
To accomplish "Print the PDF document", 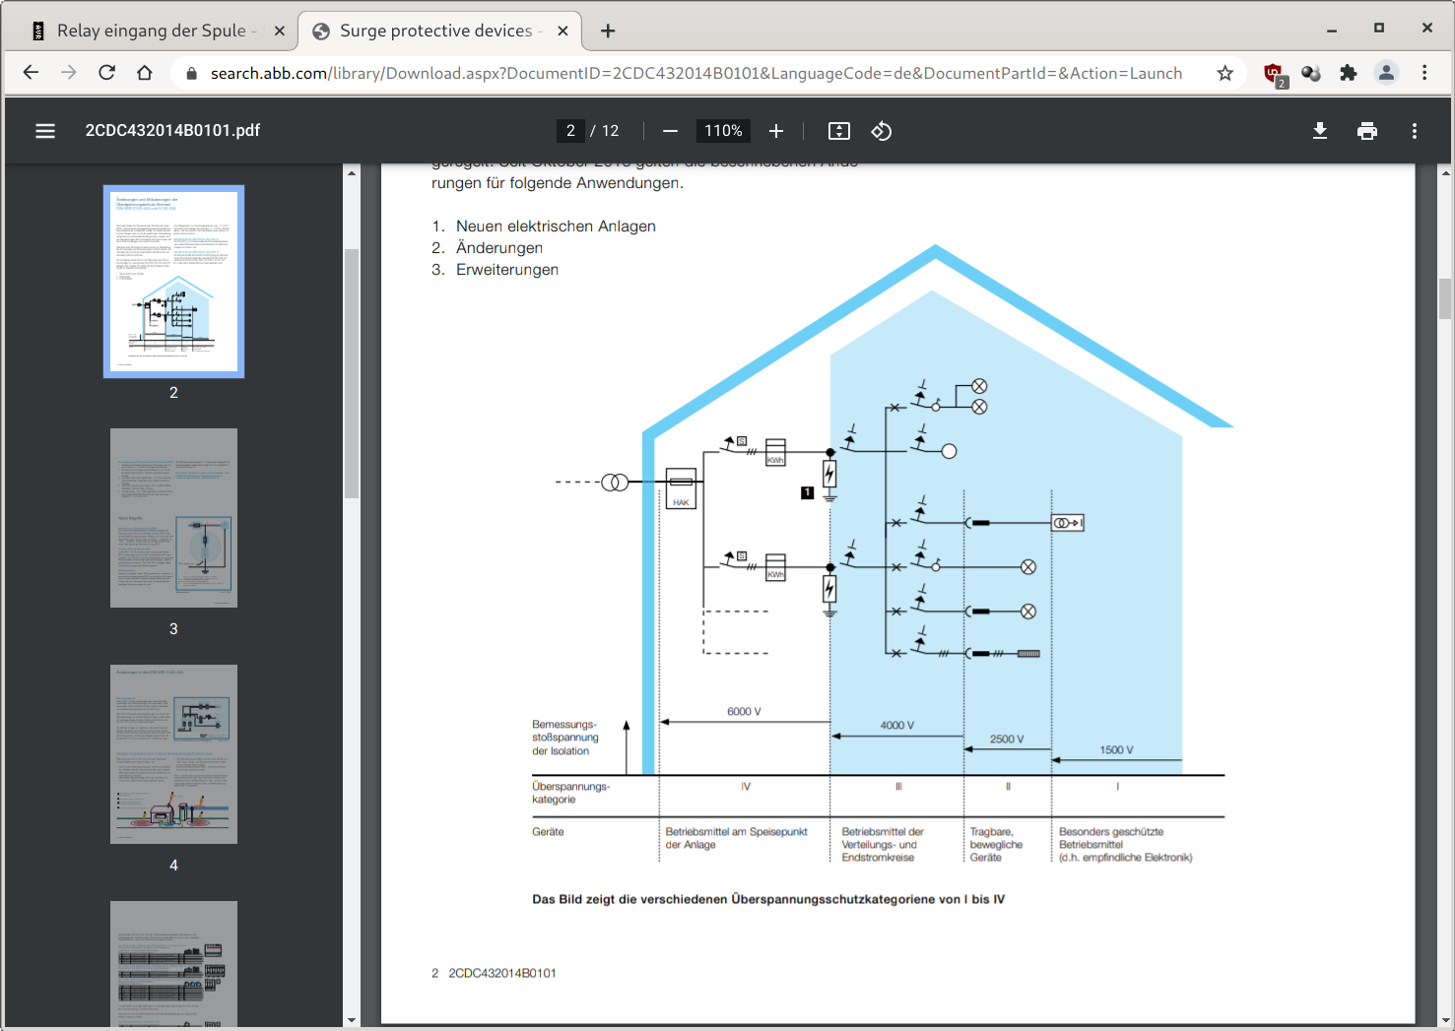I will (x=1367, y=131).
